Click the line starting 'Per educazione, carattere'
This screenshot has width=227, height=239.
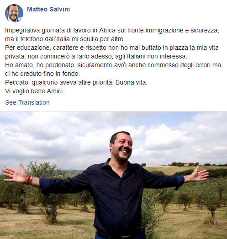coord(112,48)
